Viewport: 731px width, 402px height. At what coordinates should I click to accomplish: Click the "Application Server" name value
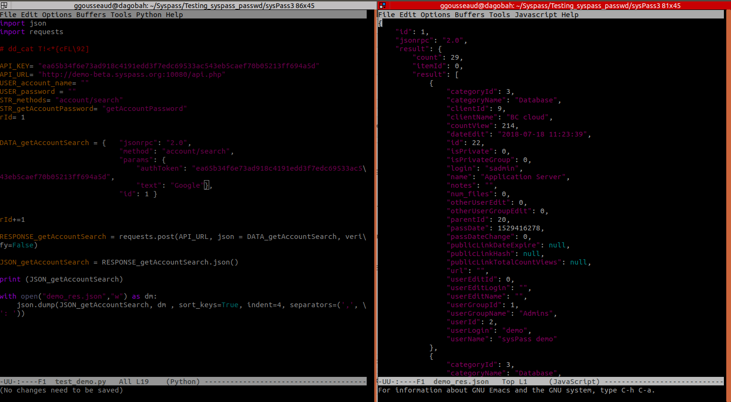(x=523, y=177)
